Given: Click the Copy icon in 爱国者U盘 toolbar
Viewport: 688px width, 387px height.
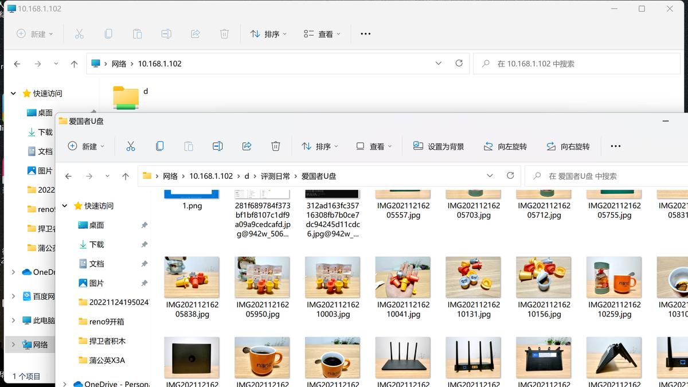Looking at the screenshot, I should (x=160, y=146).
